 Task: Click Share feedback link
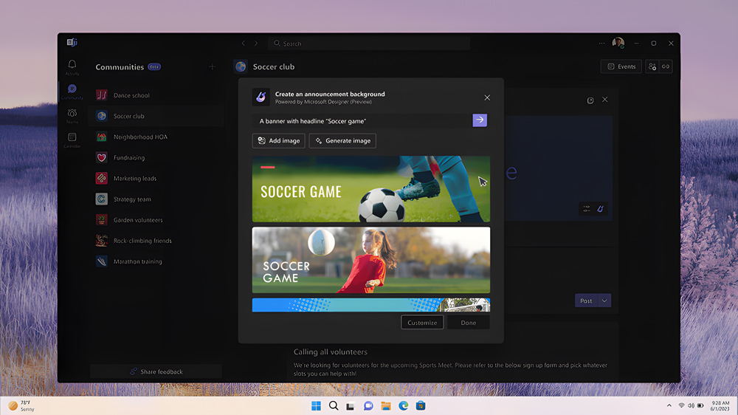[156, 371]
